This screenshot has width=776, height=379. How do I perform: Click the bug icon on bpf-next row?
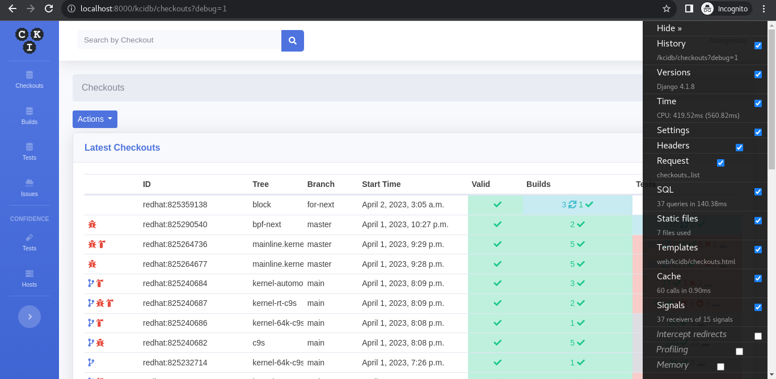92,225
